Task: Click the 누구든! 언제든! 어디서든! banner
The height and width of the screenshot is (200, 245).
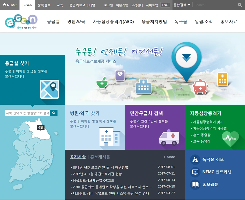Action: [x=119, y=52]
